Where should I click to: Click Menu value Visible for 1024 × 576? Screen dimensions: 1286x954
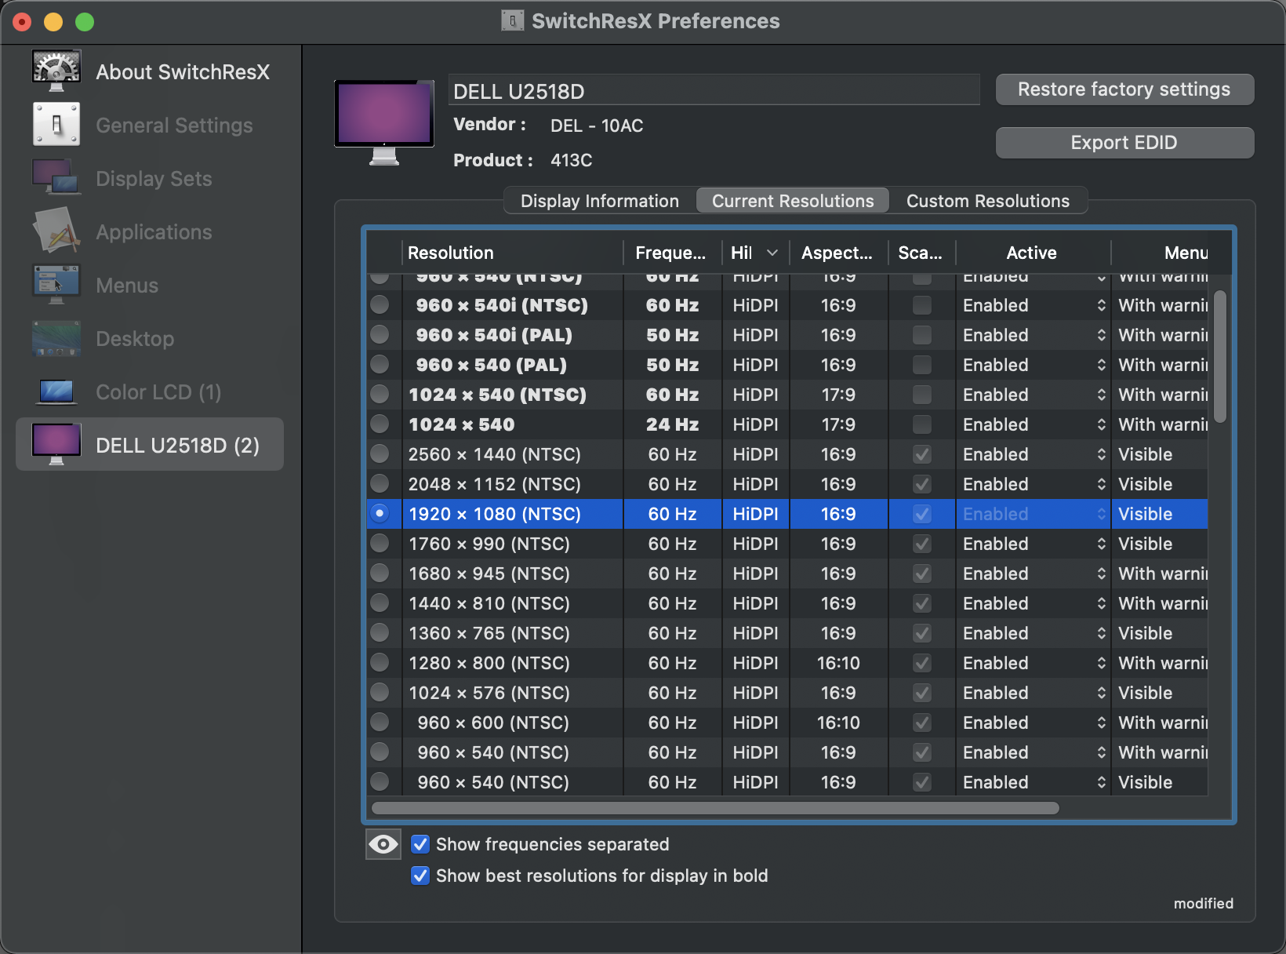tap(1146, 693)
